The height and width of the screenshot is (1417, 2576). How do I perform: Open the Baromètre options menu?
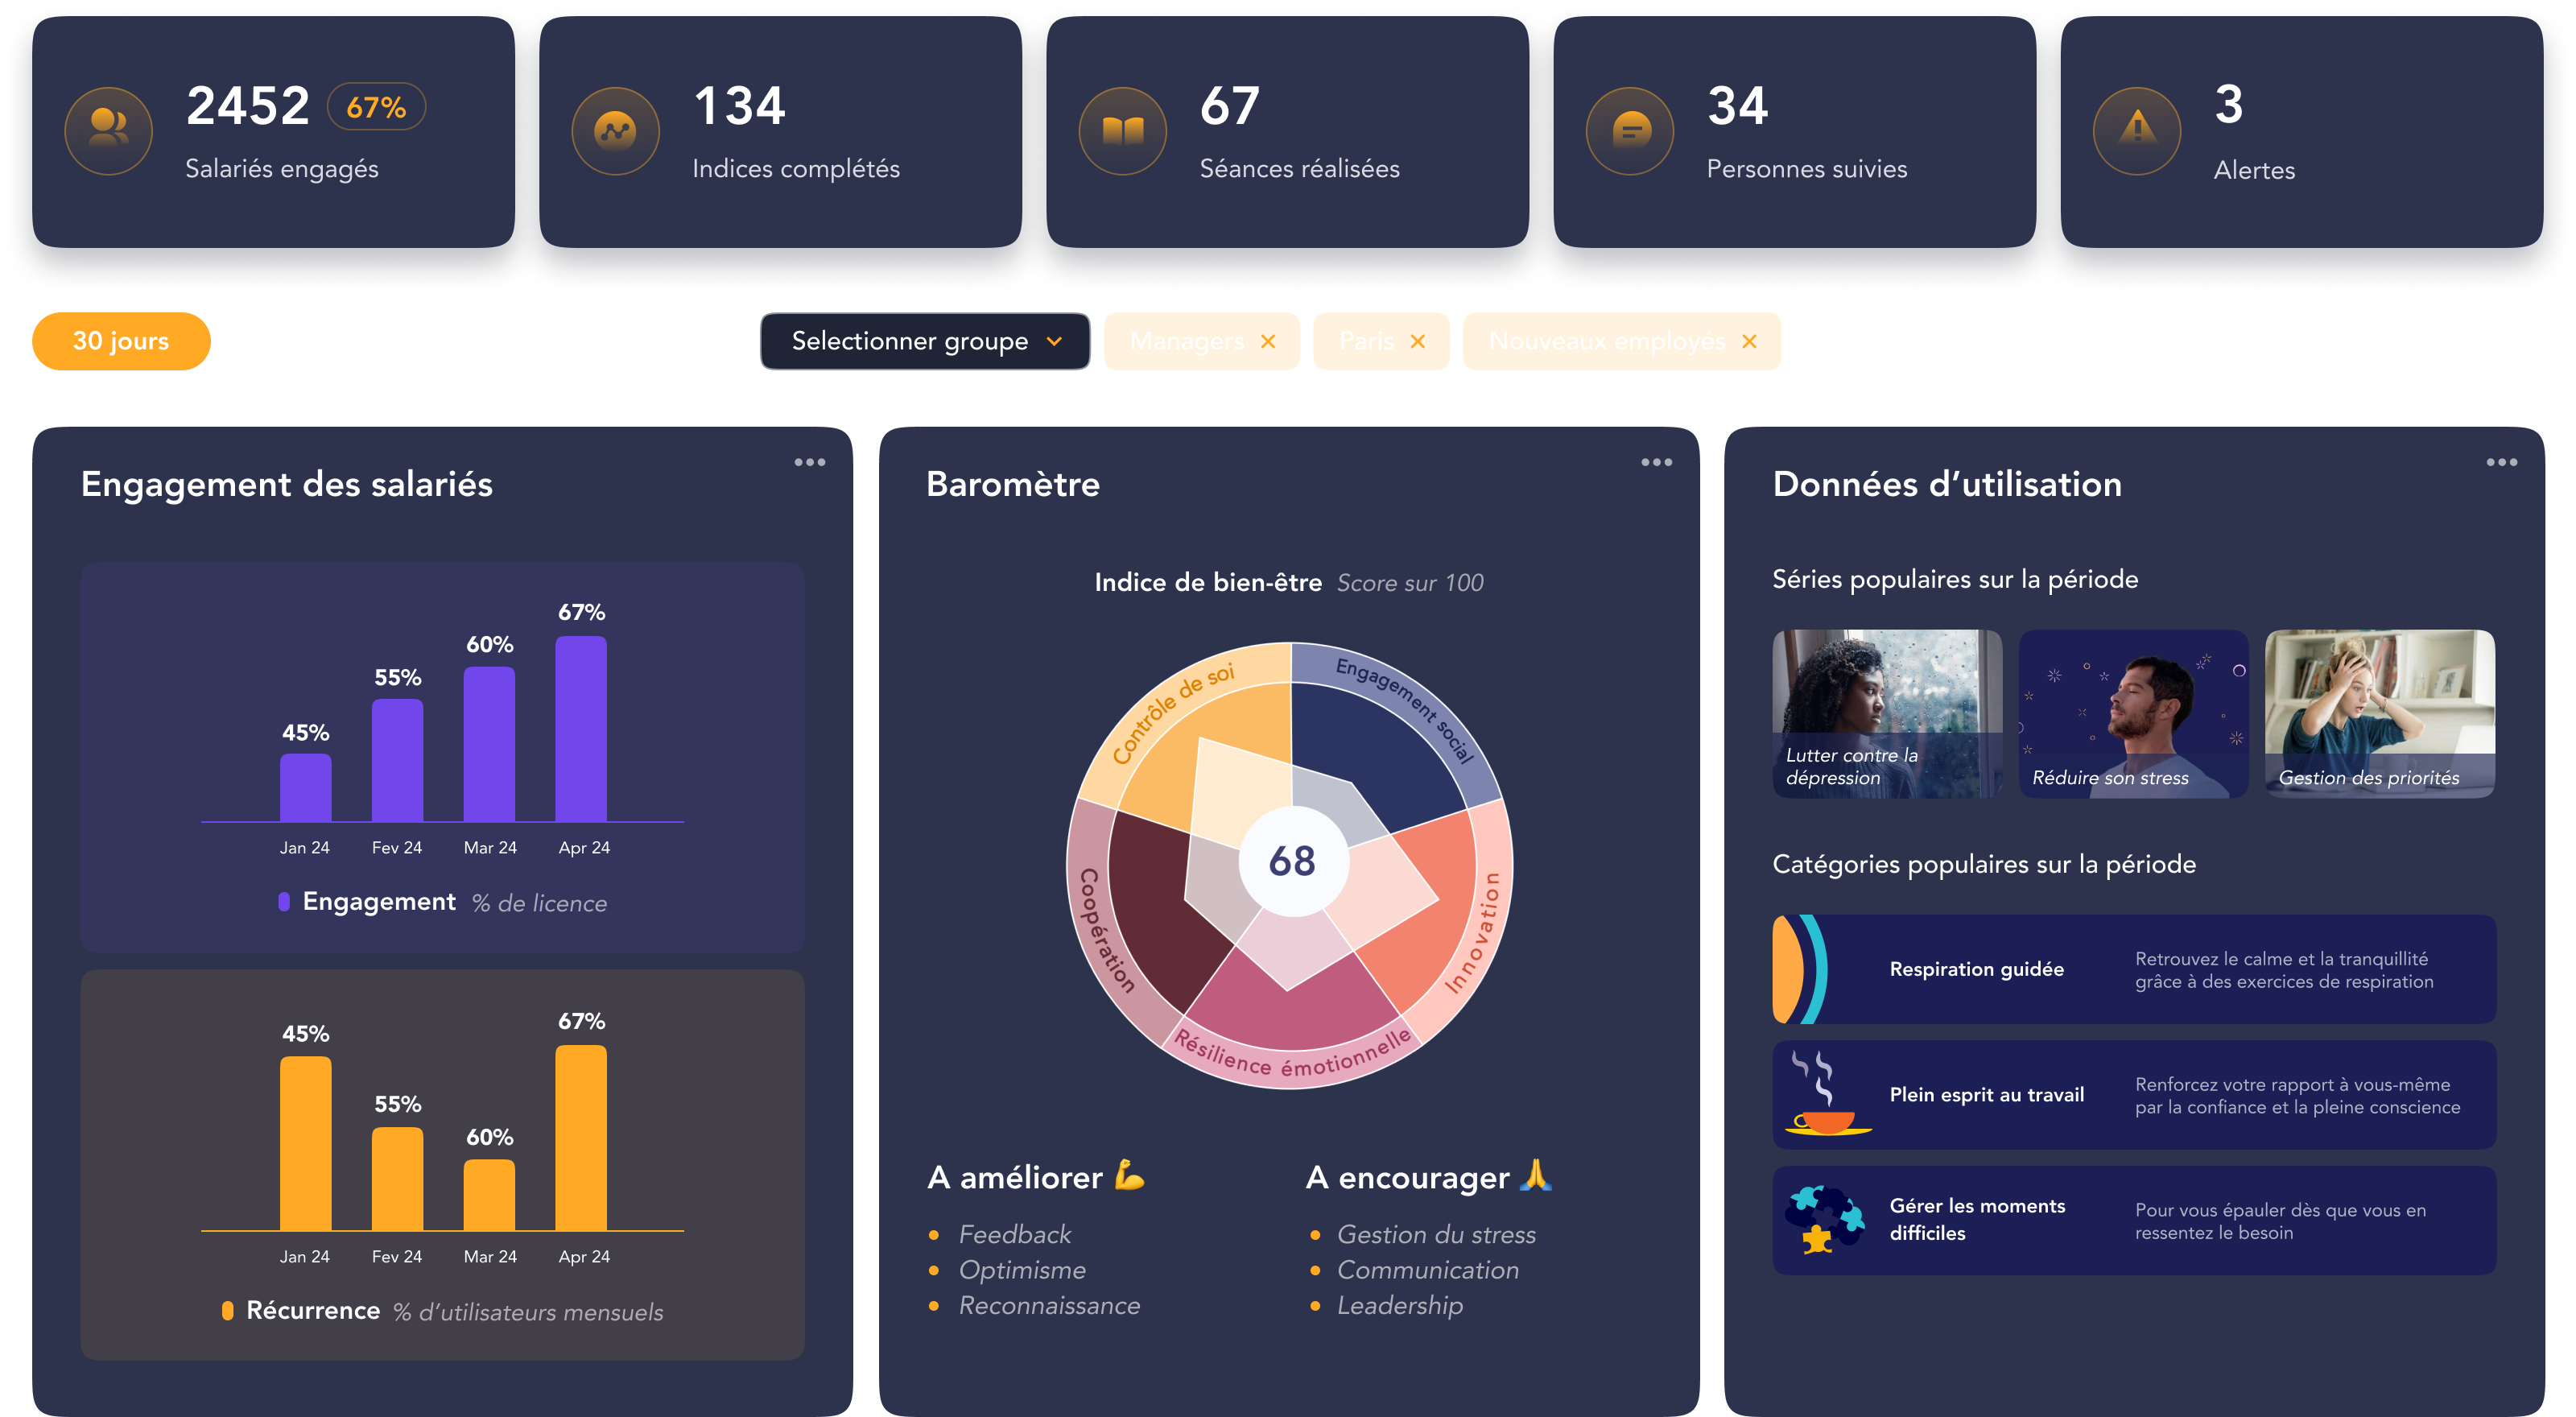pyautogui.click(x=1656, y=461)
